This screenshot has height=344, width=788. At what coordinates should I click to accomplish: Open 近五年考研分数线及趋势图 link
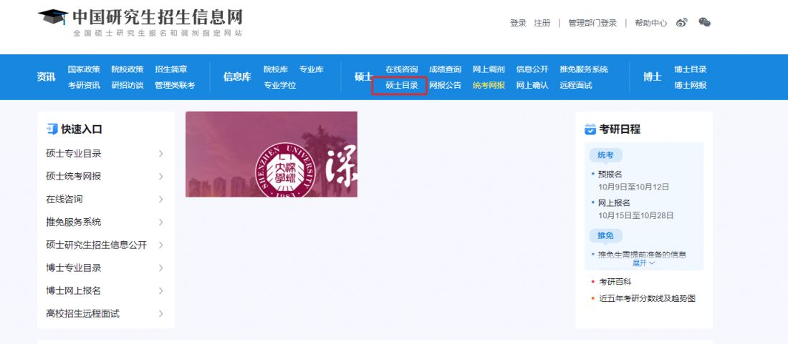[x=648, y=298]
